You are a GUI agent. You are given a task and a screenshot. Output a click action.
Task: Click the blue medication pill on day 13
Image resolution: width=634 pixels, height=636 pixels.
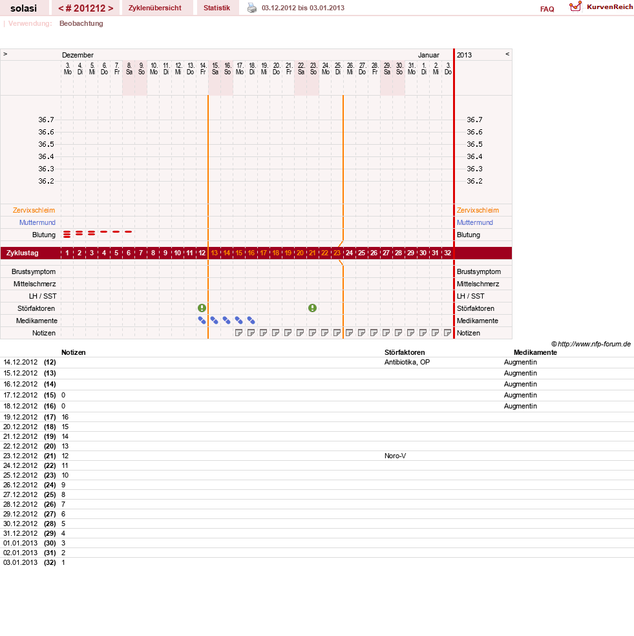click(214, 321)
